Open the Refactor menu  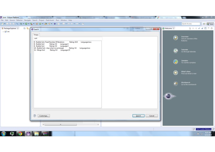19,20
